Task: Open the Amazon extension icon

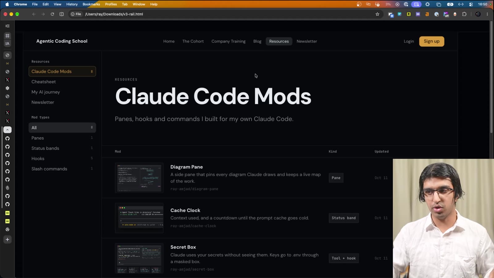Action: tap(427, 14)
